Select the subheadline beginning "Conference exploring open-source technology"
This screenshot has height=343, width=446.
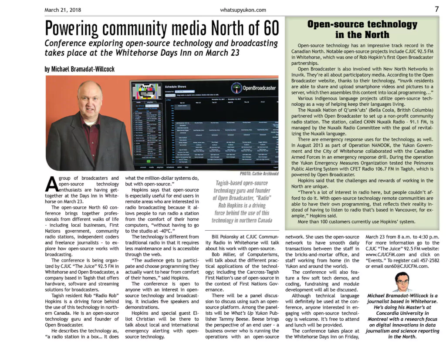(161, 48)
